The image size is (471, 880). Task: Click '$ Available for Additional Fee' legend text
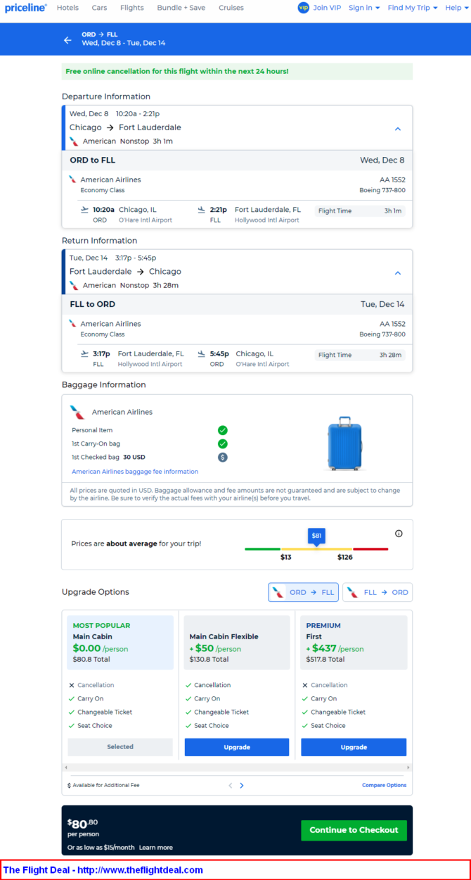(103, 785)
